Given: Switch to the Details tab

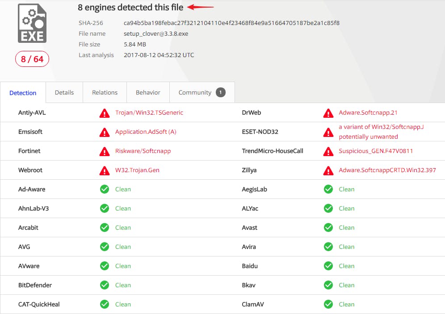Looking at the screenshot, I should pyautogui.click(x=64, y=92).
